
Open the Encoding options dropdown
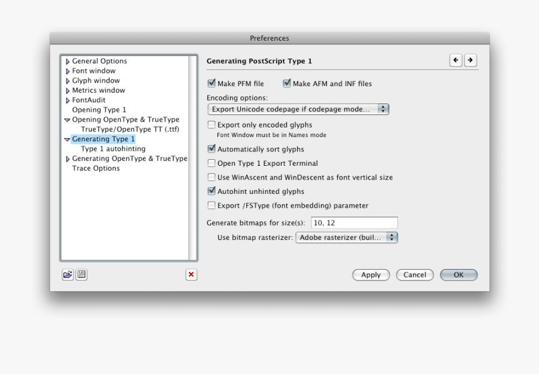(x=298, y=110)
